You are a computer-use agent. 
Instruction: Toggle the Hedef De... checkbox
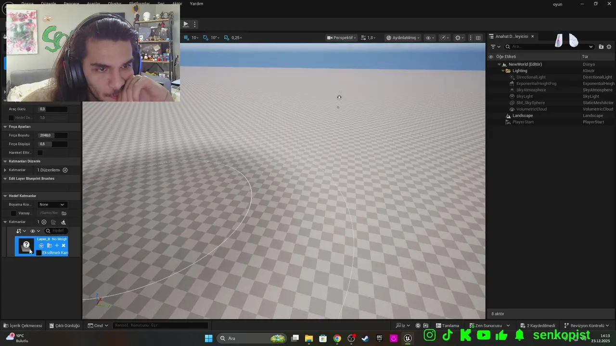pyautogui.click(x=12, y=118)
